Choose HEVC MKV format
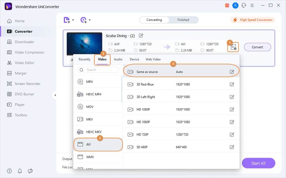The height and width of the screenshot is (178, 286). (x=98, y=132)
